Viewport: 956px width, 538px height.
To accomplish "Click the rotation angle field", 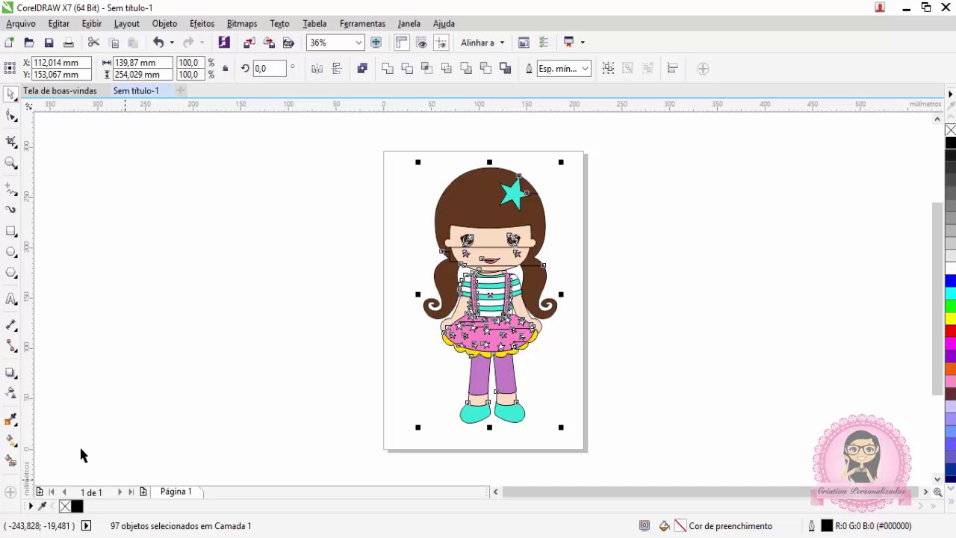I will (269, 69).
